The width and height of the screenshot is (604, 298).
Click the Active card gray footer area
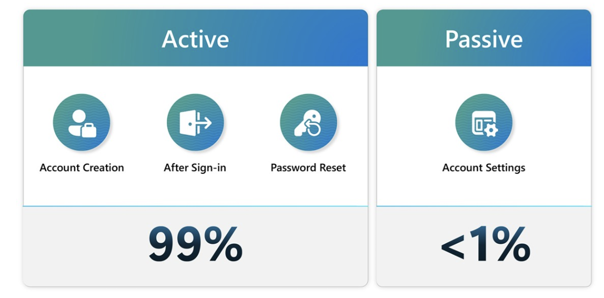196,247
